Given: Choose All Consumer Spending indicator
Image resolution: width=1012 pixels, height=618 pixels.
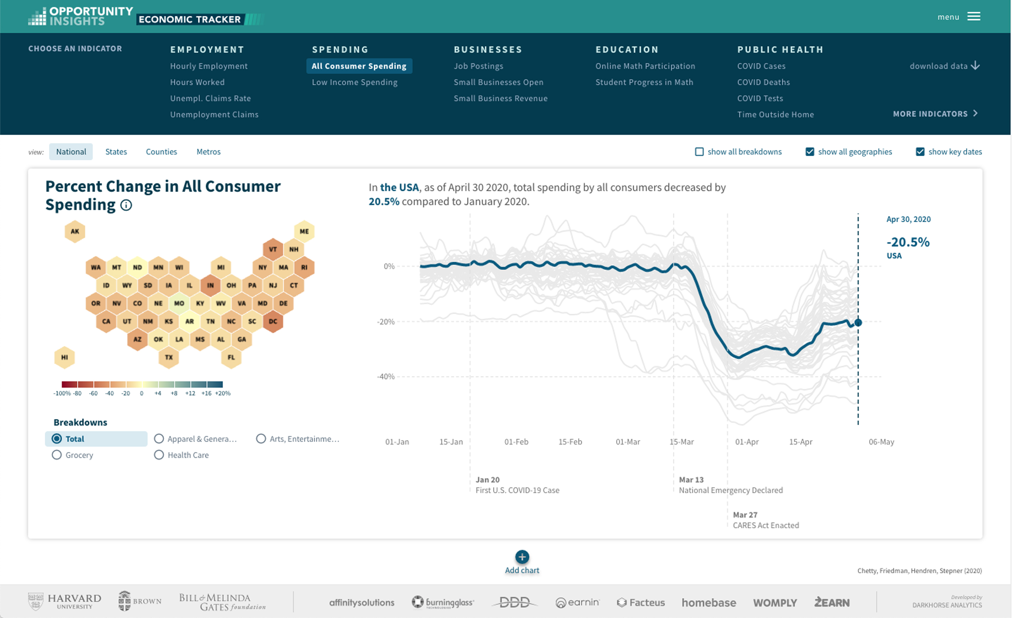Looking at the screenshot, I should 359,66.
